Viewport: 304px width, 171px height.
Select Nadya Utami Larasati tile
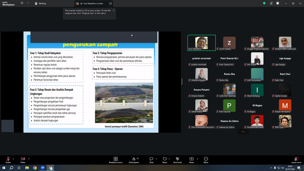click(x=285, y=43)
